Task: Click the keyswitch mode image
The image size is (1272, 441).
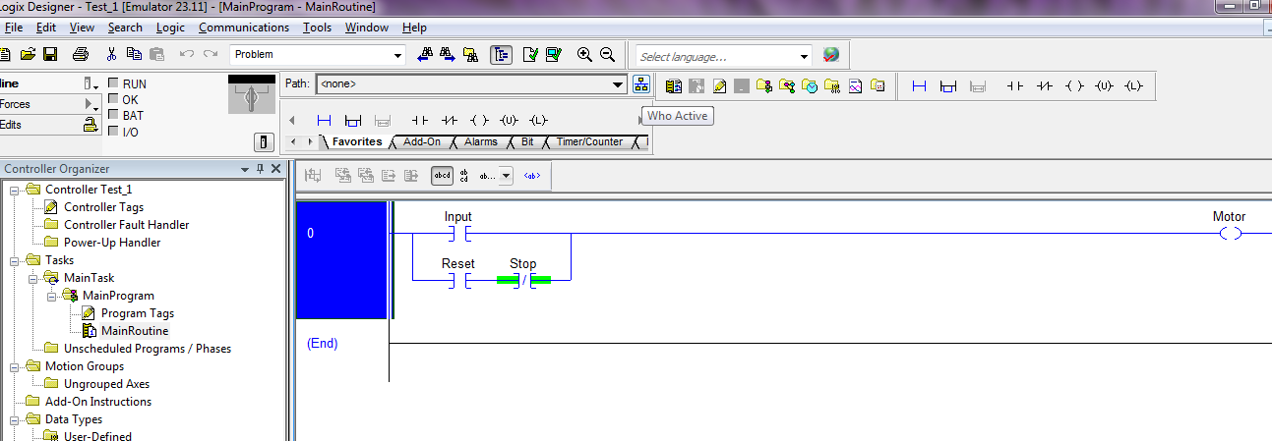Action: pos(252,94)
